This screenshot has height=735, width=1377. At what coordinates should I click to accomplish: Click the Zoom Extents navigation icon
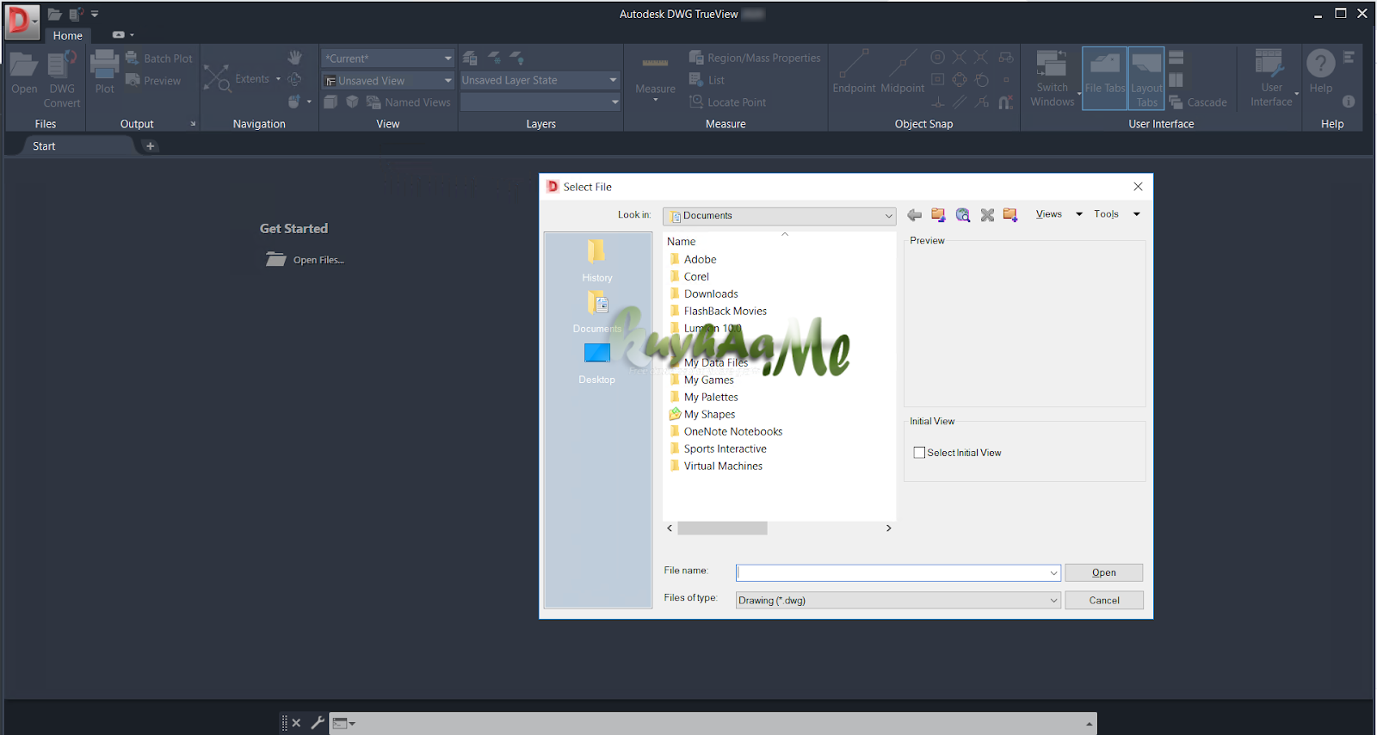point(217,79)
